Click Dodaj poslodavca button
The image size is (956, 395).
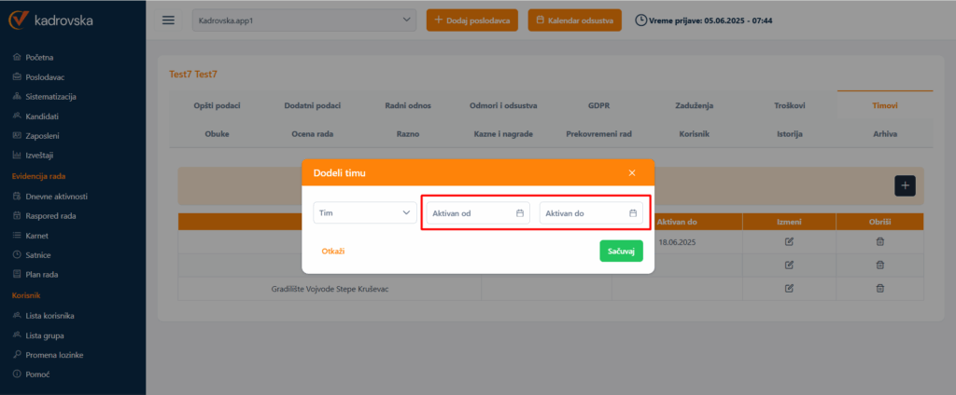(x=472, y=20)
